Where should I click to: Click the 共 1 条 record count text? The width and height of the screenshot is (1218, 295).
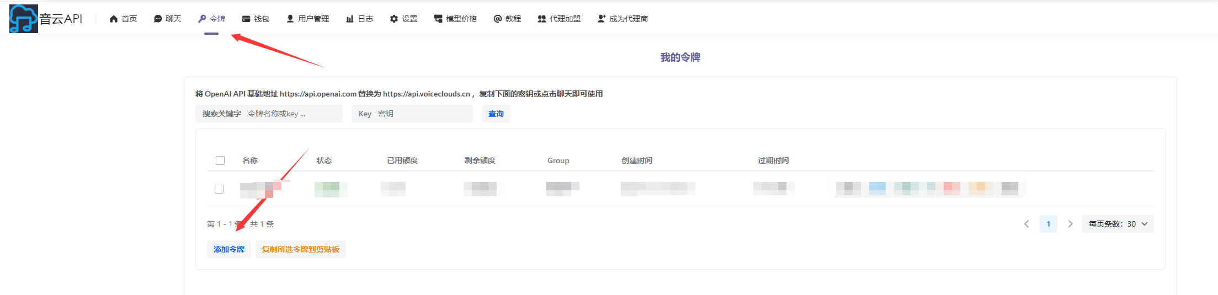(262, 224)
